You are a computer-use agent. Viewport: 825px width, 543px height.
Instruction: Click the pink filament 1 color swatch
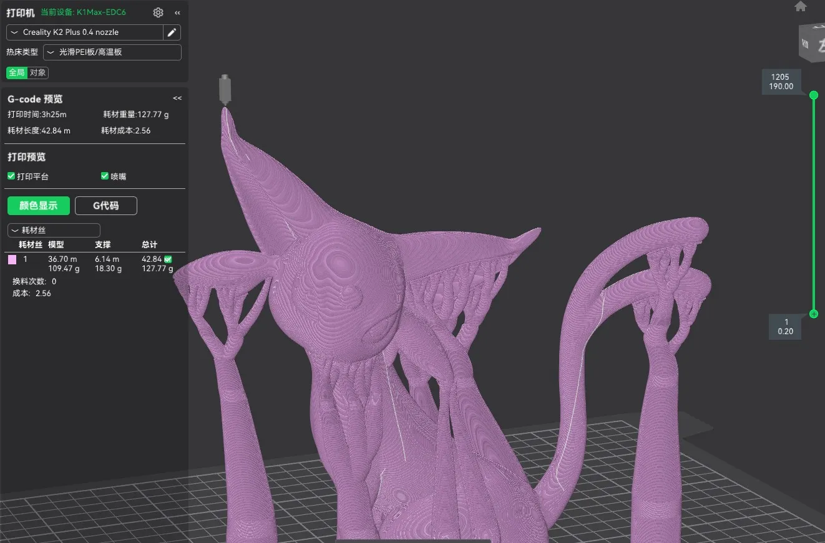point(12,259)
